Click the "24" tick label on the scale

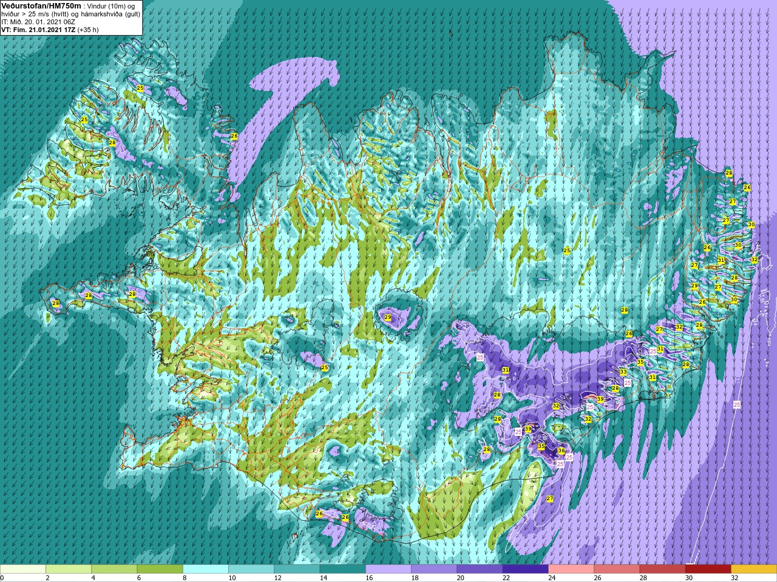(x=552, y=578)
